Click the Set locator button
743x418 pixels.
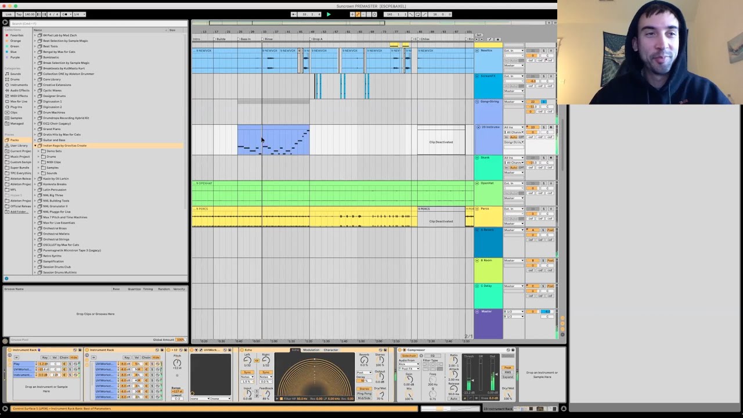point(479,35)
